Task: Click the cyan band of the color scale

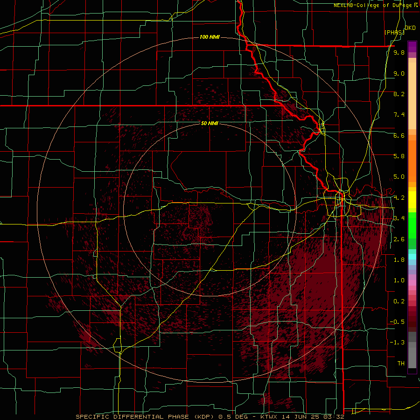Action: pos(412,257)
